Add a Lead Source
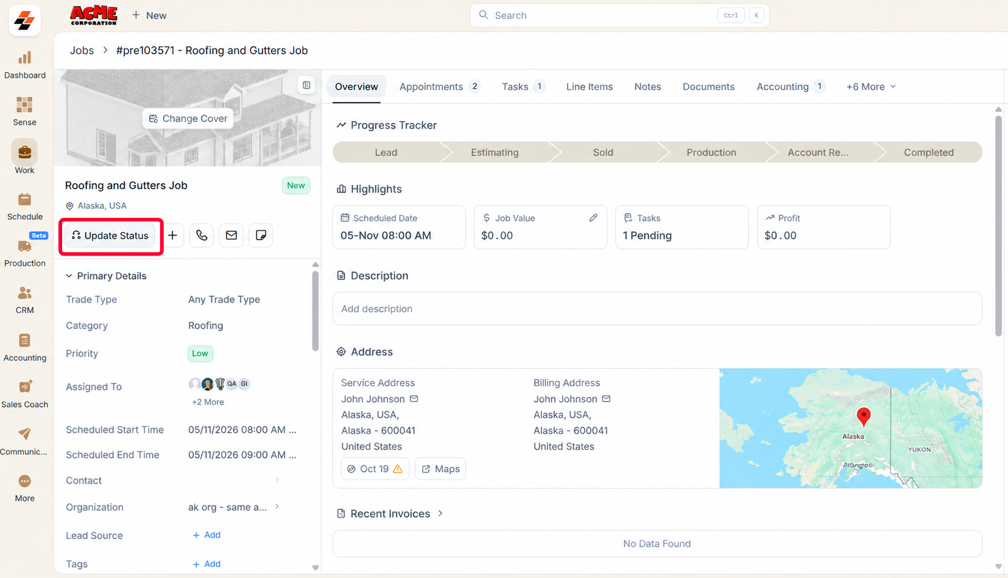The height and width of the screenshot is (578, 1008). click(206, 535)
